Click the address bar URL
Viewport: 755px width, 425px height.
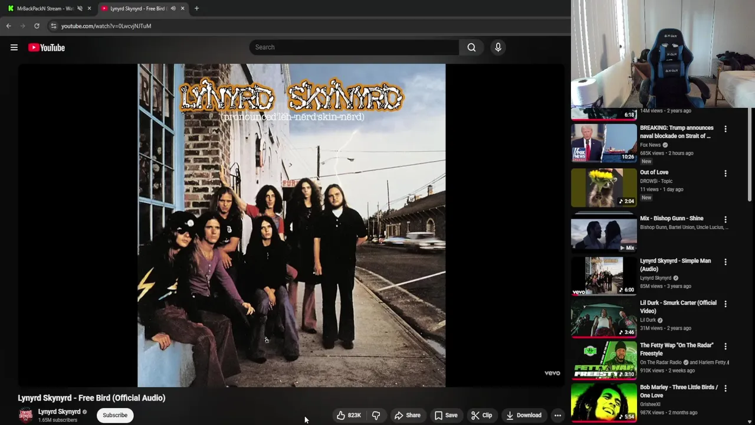pos(106,26)
